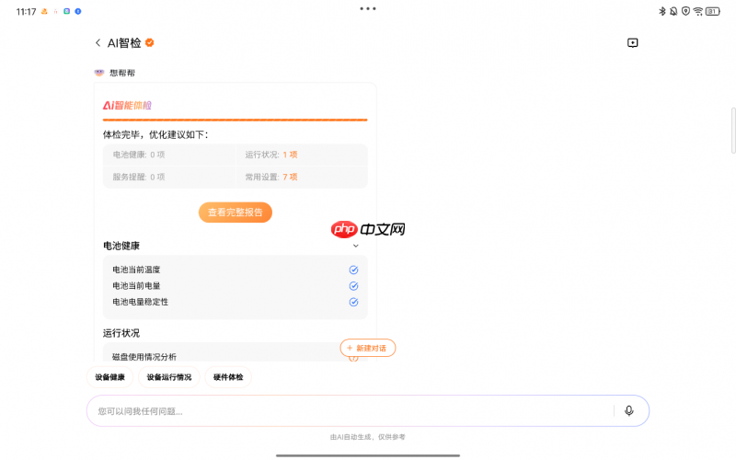
Task: Click the check mark for 电池电量稳定性
Action: point(353,302)
